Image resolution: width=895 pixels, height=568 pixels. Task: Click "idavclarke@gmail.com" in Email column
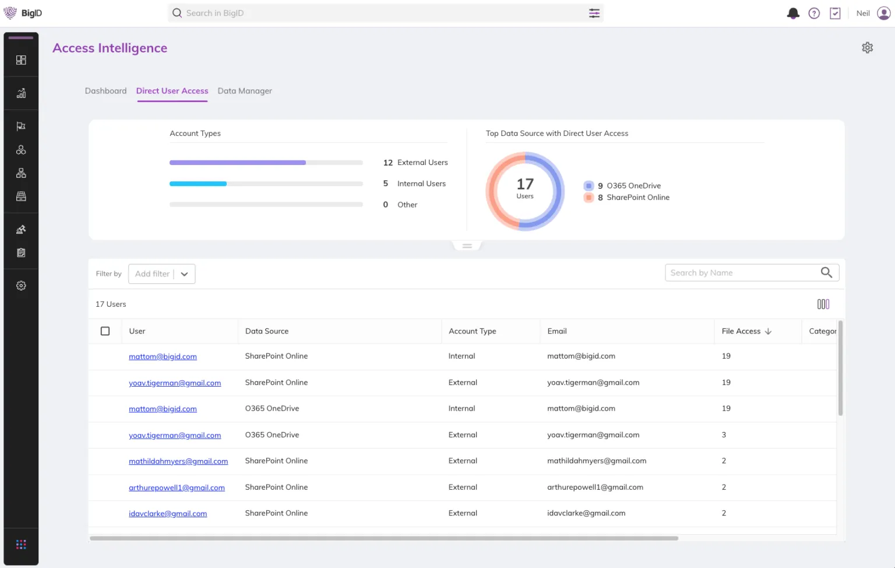tap(586, 513)
